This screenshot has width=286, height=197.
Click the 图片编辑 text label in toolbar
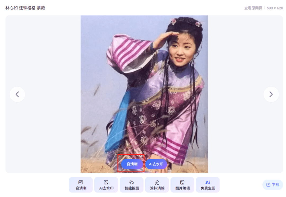(182, 188)
